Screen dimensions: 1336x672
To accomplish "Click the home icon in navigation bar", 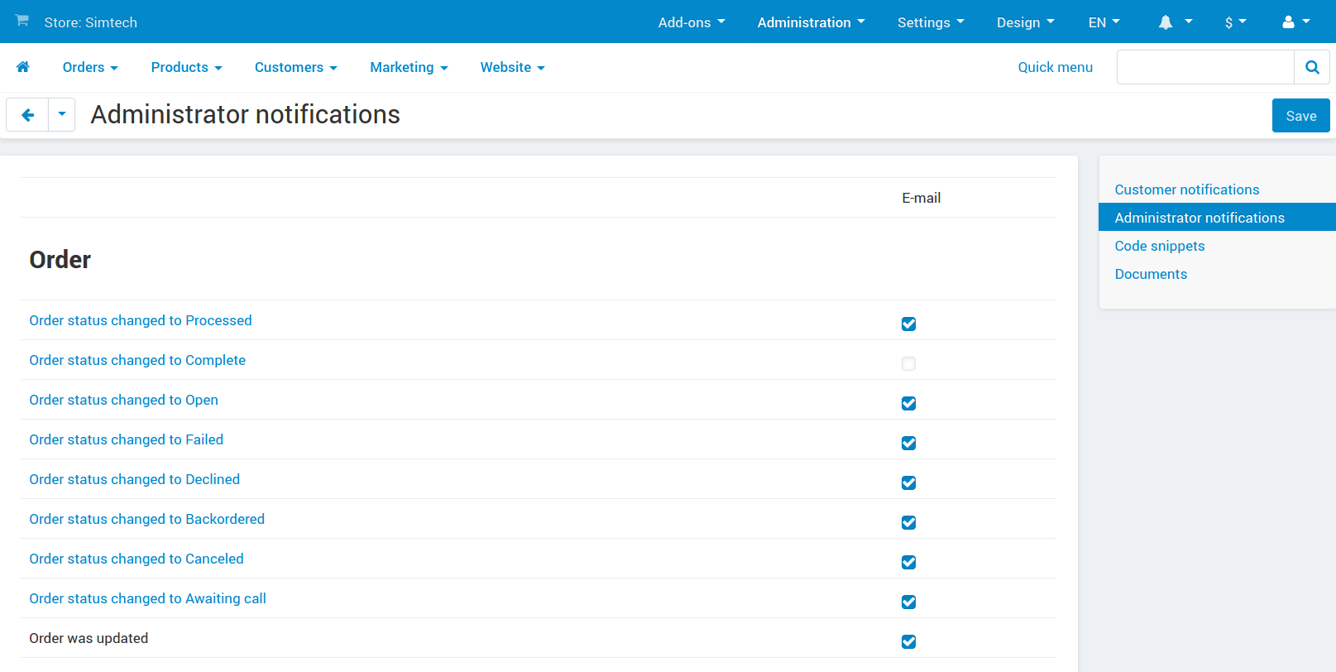I will [x=23, y=67].
